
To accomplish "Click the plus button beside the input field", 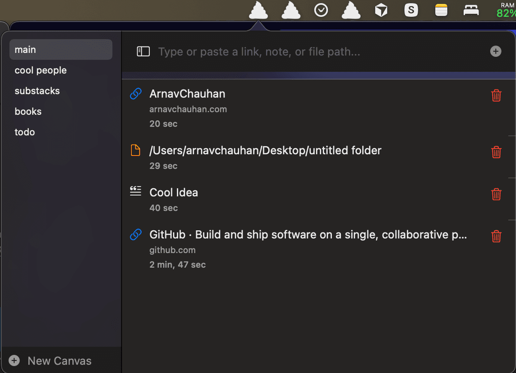I will [496, 52].
